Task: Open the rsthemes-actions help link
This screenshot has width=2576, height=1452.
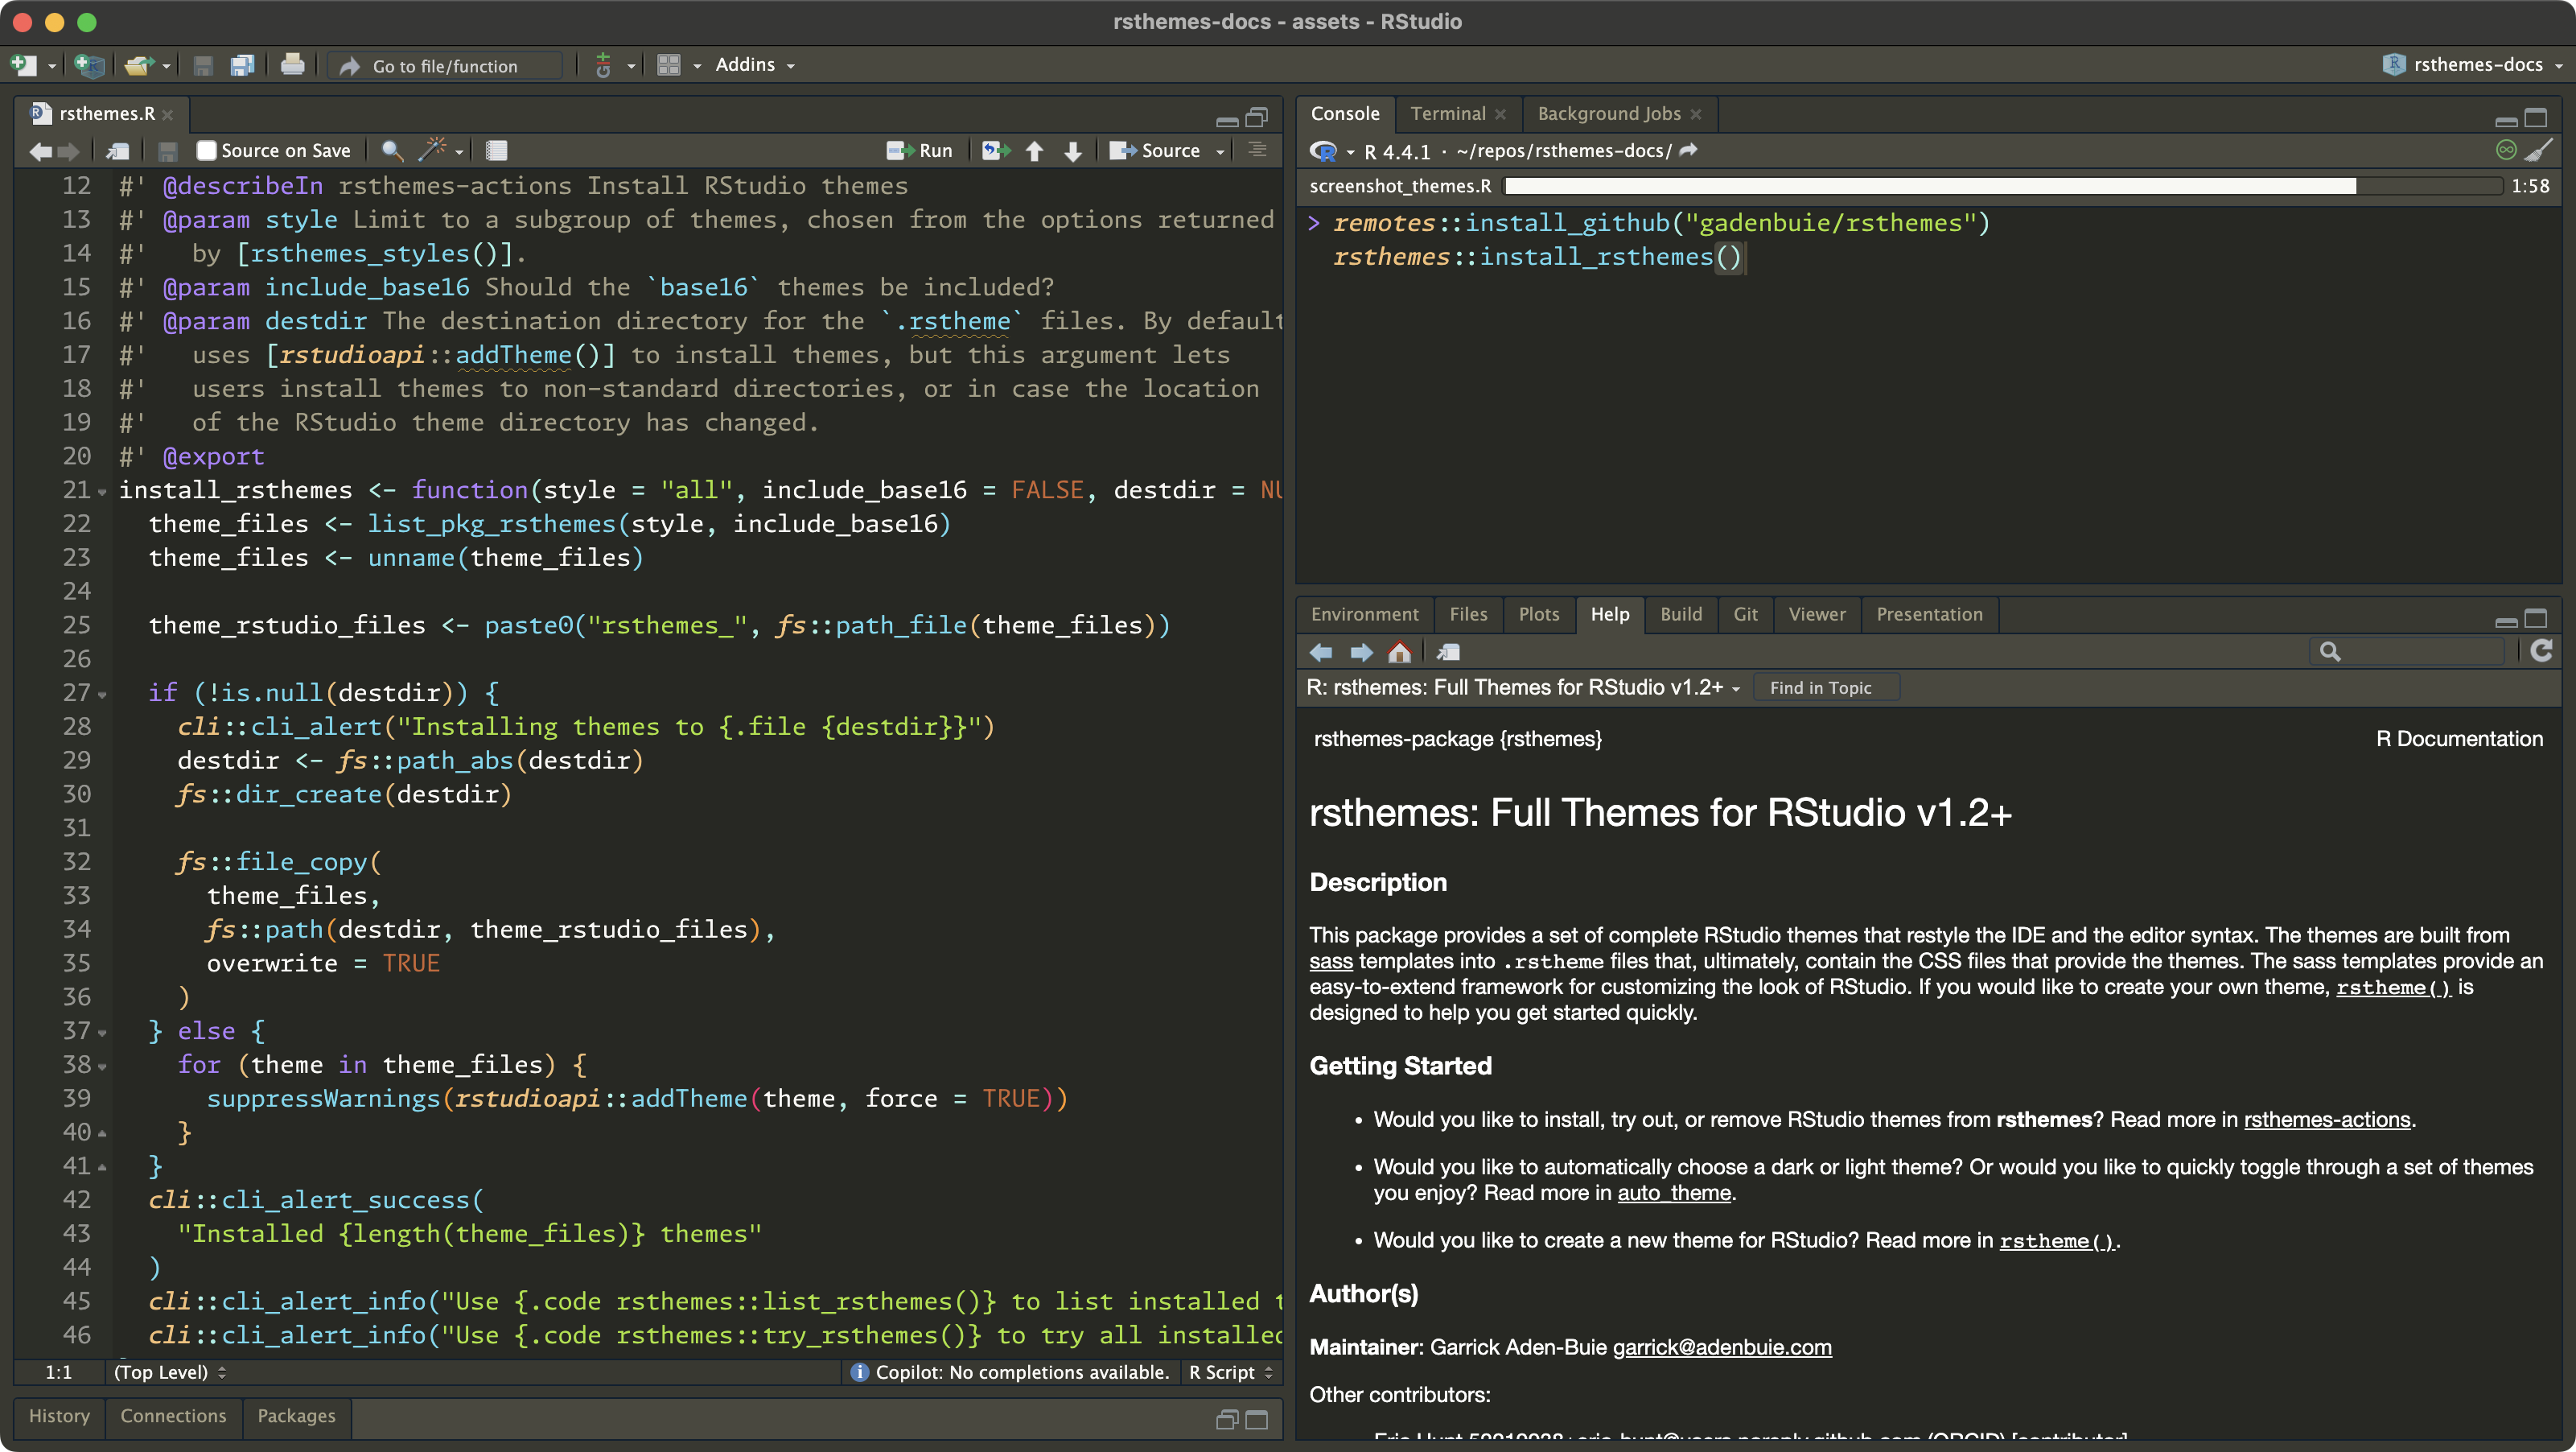Action: point(2326,1120)
